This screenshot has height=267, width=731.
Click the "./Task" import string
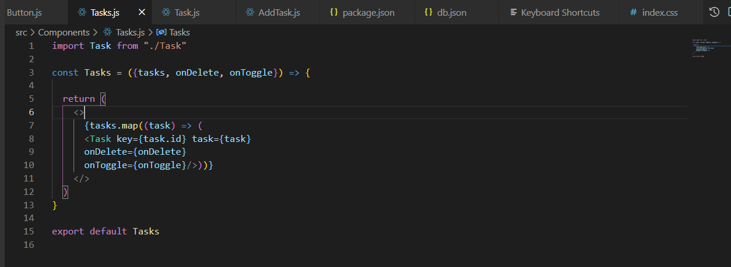165,45
